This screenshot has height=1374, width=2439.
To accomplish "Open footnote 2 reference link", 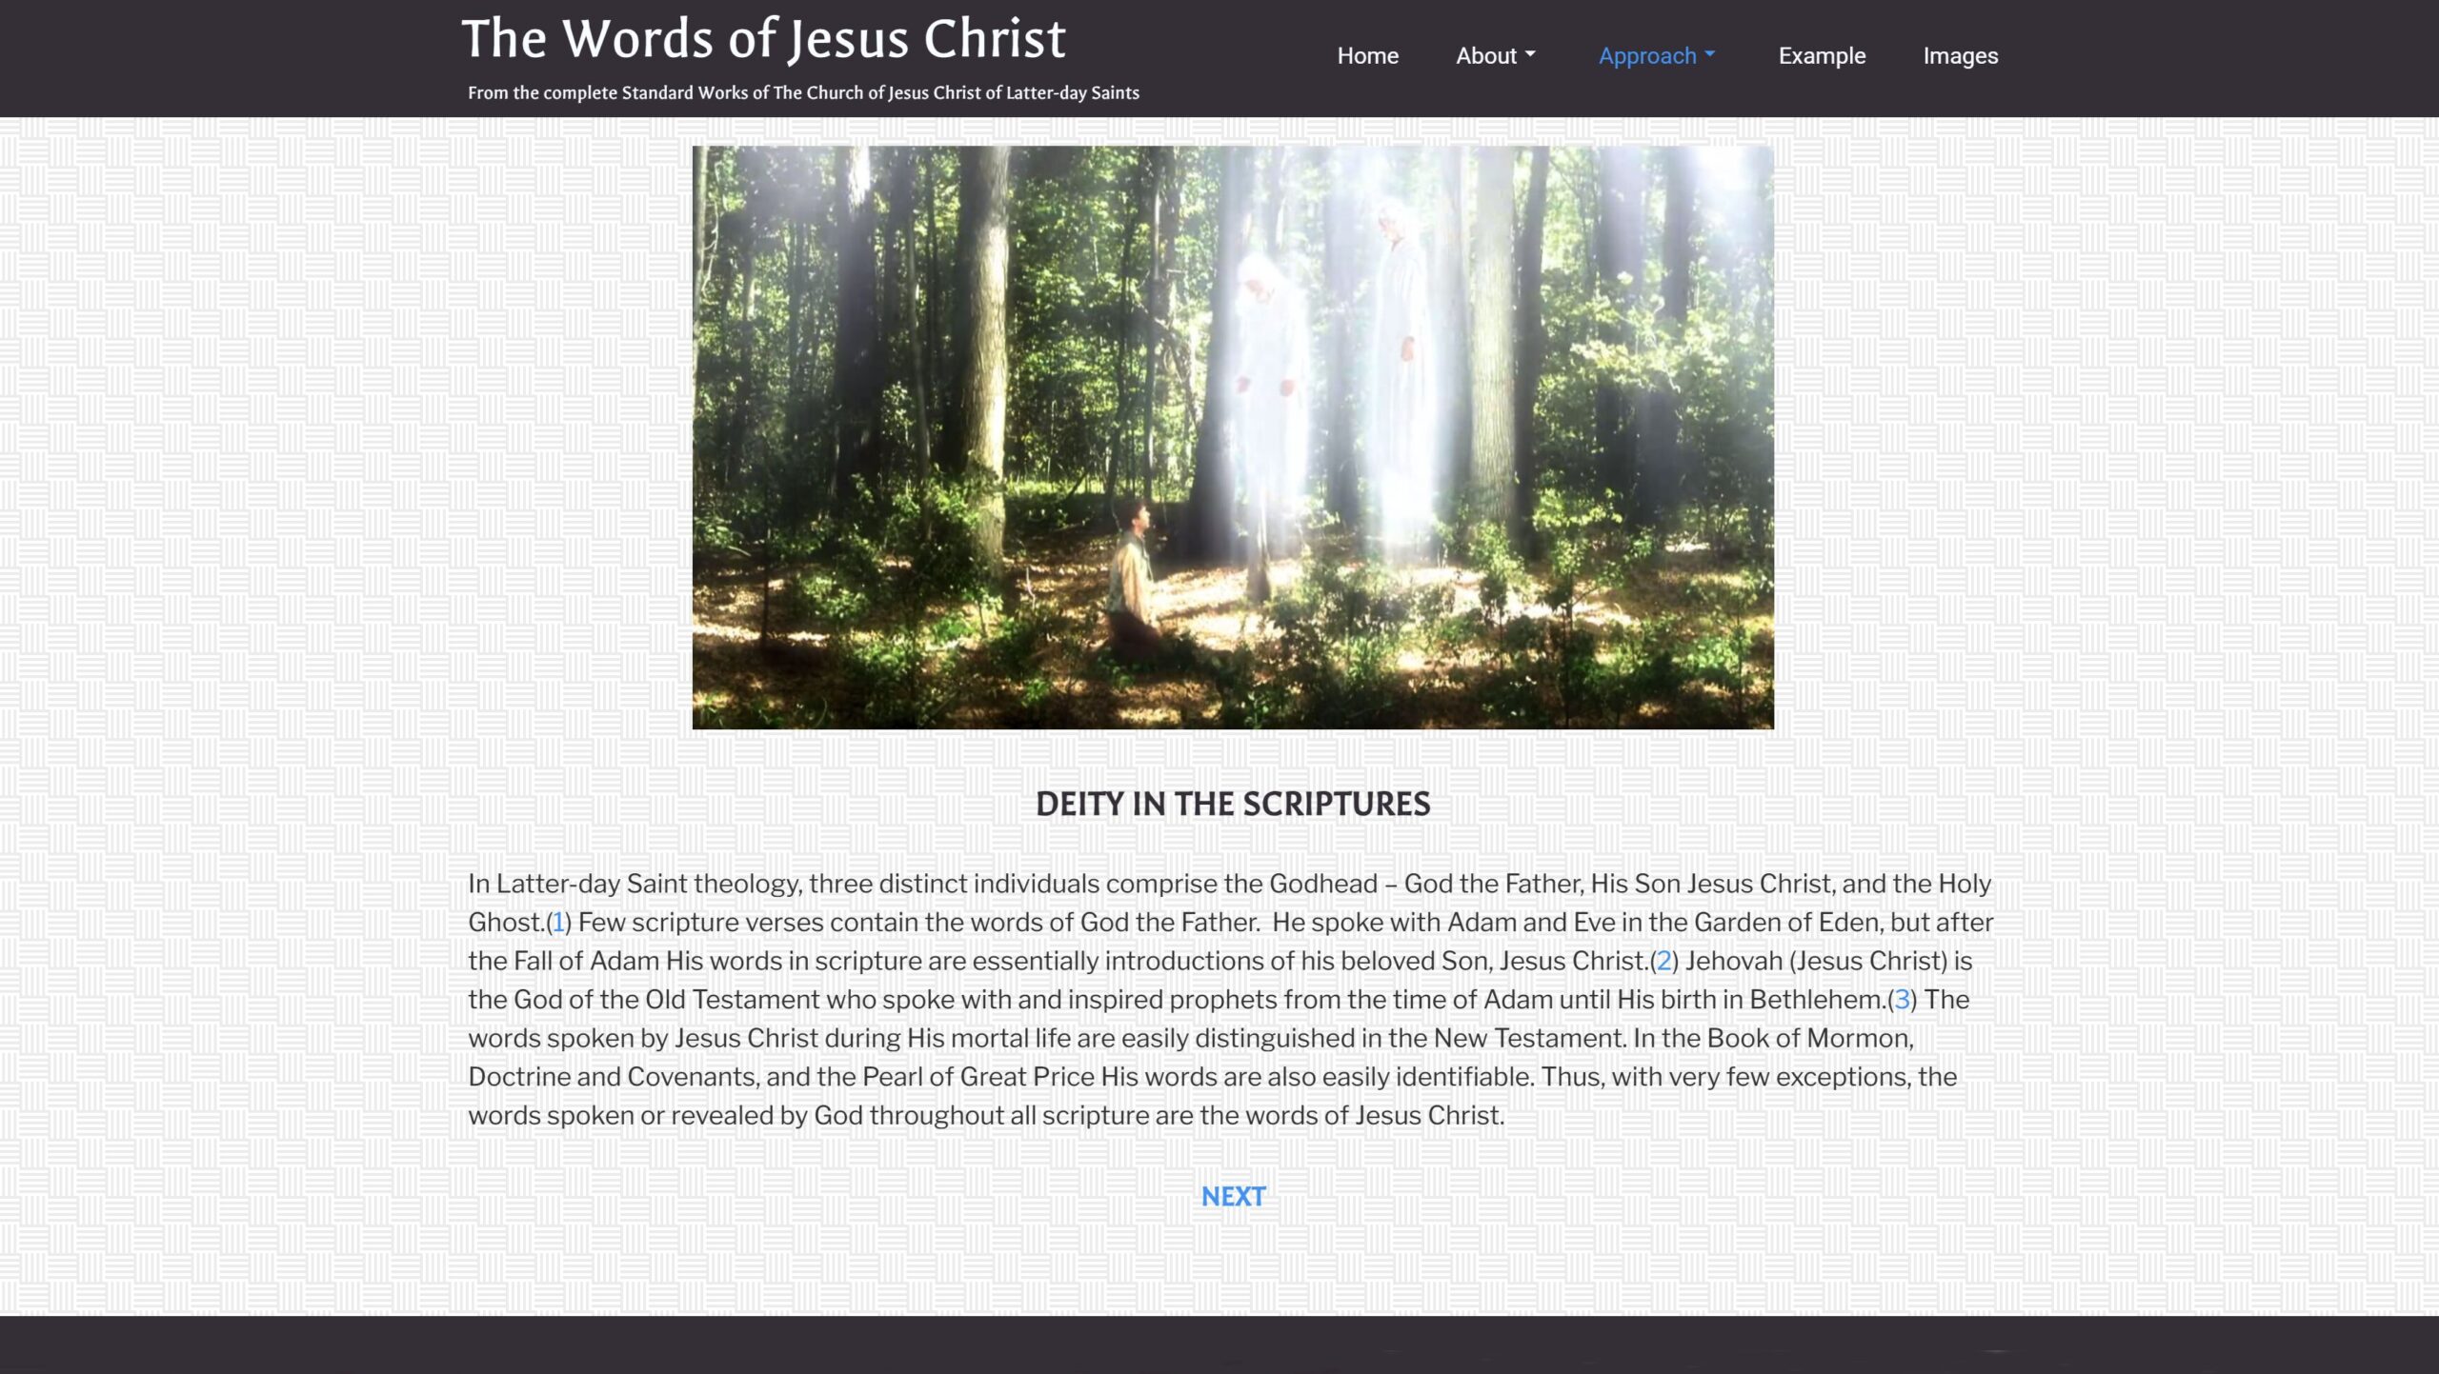I will (x=1663, y=962).
